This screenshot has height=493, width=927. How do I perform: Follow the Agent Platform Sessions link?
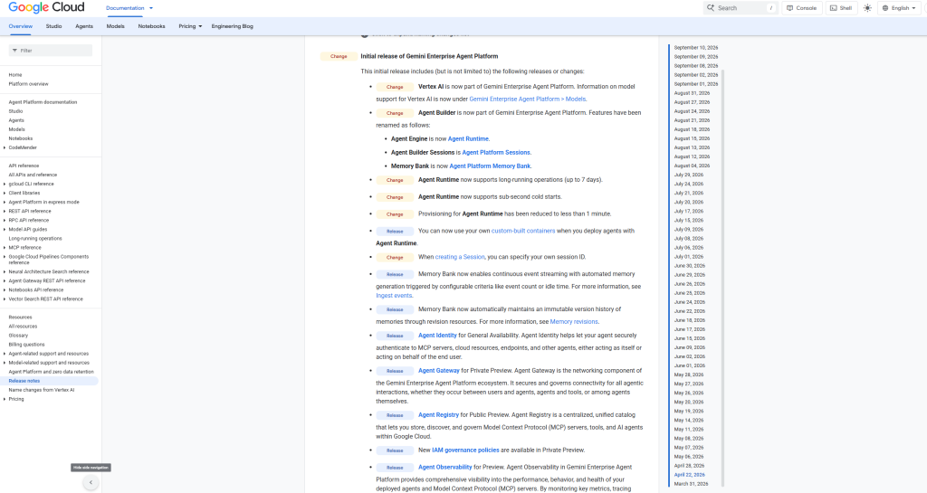click(496, 152)
